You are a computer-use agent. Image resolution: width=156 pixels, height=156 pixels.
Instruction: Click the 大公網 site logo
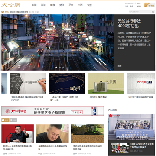coord(10,5)
